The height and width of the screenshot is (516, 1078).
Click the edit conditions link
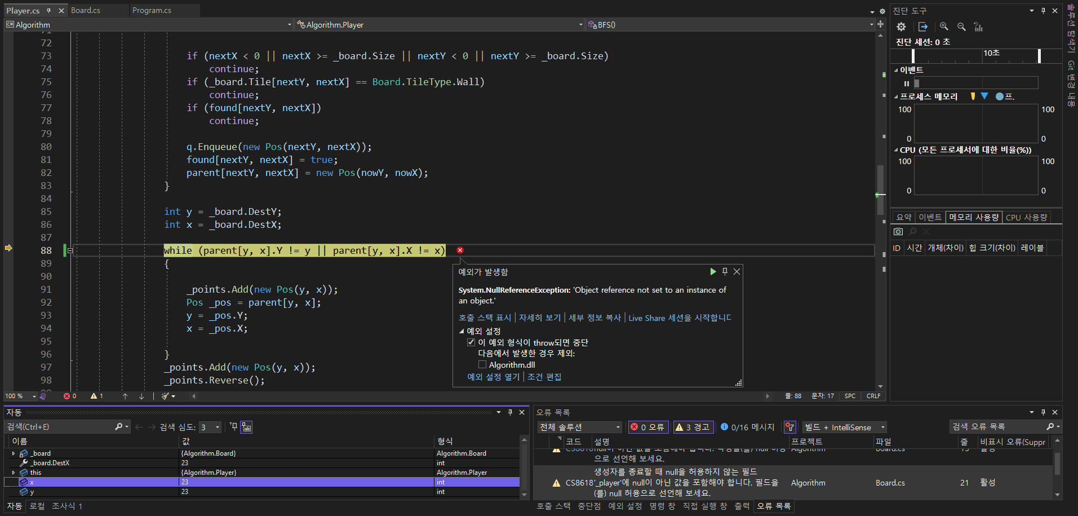(x=544, y=377)
